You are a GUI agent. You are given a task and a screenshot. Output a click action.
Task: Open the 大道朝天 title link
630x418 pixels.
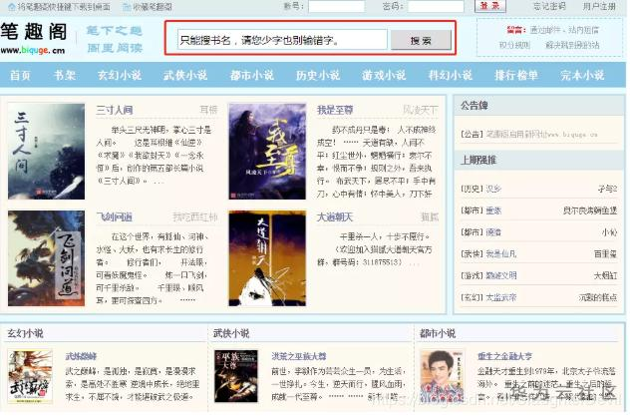coord(335,217)
